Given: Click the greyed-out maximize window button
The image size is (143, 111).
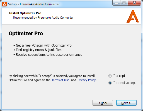Looking at the screenshot, I should 124,3.
